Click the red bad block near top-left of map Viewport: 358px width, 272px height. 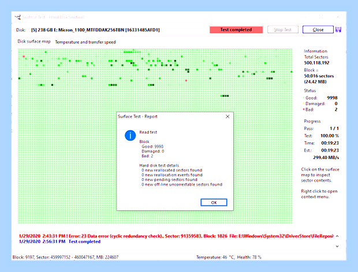coord(24,56)
